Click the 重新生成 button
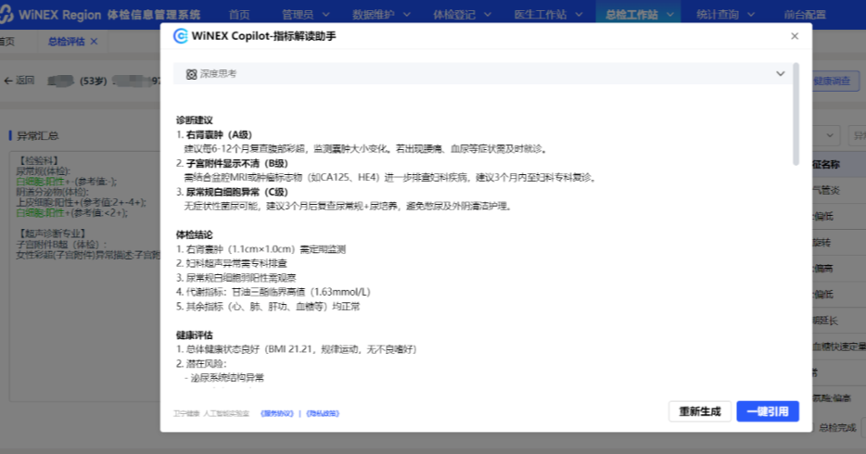866x454 pixels. 700,411
